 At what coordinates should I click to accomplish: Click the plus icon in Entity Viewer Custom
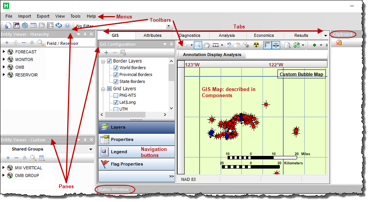(x=8, y=158)
